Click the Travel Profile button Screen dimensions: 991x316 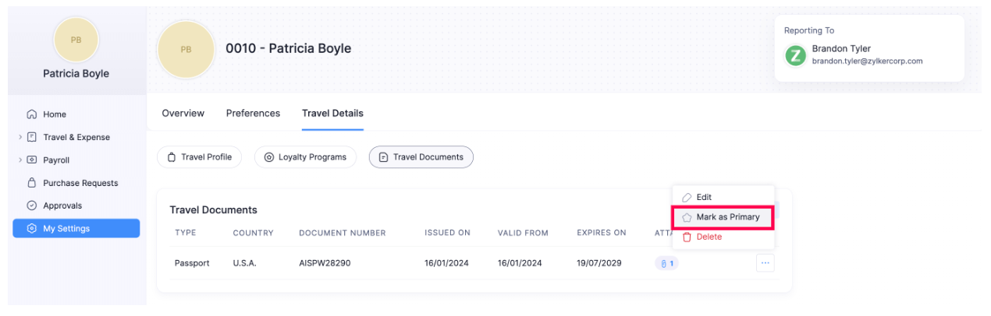coord(200,157)
